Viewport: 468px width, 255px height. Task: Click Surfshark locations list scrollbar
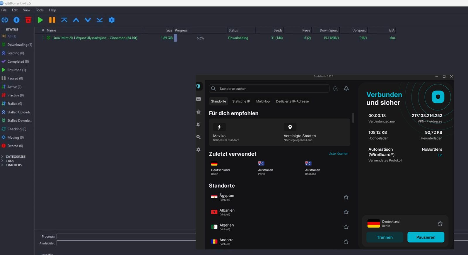click(x=353, y=118)
